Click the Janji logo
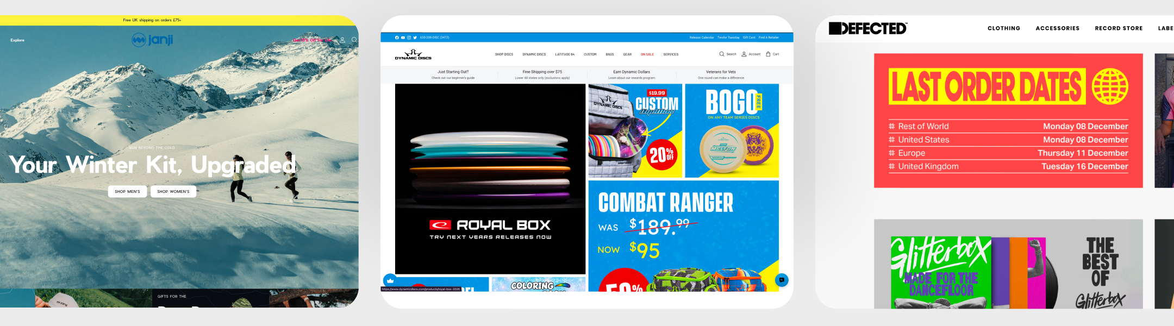The height and width of the screenshot is (326, 1174). pos(152,40)
